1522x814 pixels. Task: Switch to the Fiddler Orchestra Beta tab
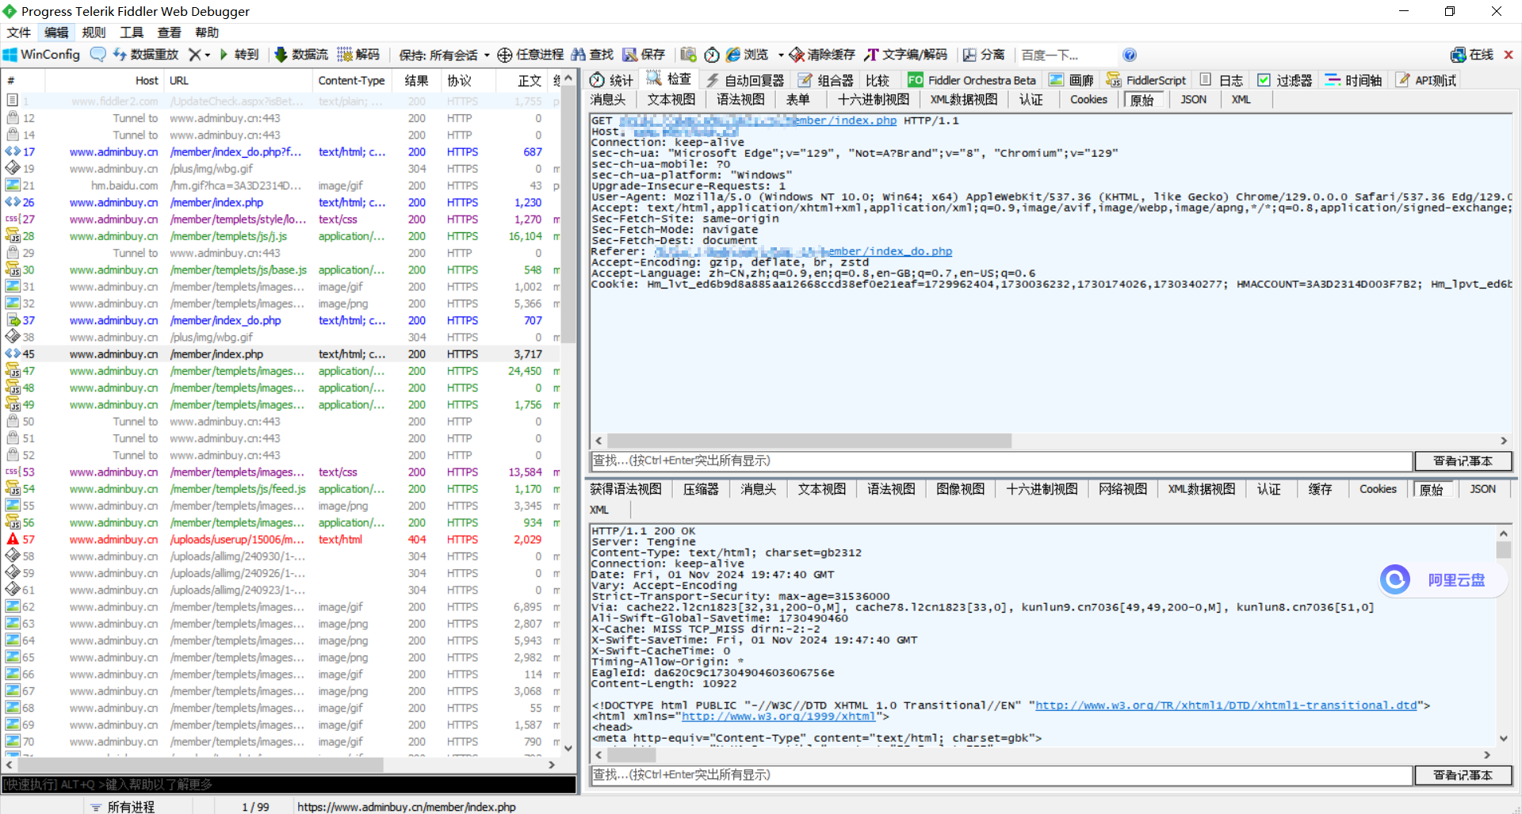coord(972,80)
